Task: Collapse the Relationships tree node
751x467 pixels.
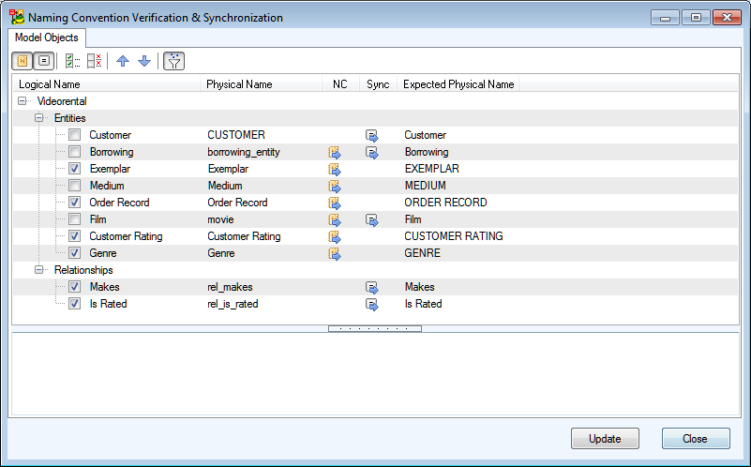Action: (38, 270)
